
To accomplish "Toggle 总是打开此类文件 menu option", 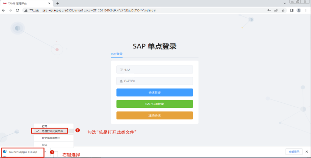I will [52, 131].
